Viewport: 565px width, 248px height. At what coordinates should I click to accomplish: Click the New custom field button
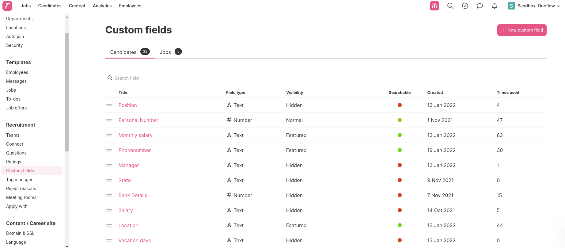522,30
